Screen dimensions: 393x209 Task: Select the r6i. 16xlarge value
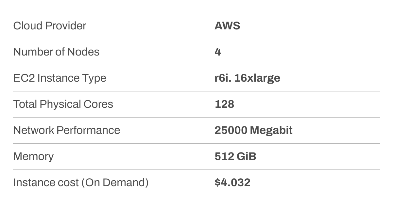point(248,78)
